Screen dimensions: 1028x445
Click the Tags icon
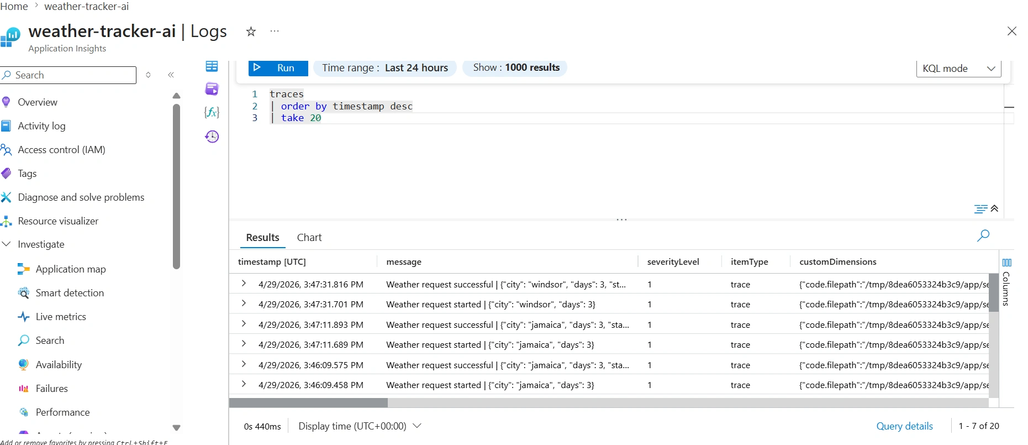point(6,174)
